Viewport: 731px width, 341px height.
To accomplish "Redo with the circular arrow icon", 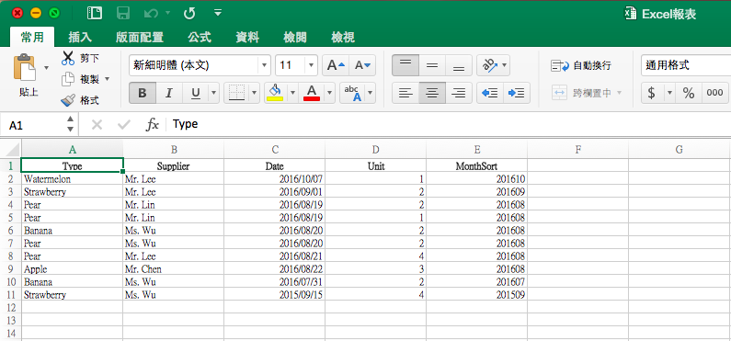I will tap(188, 13).
